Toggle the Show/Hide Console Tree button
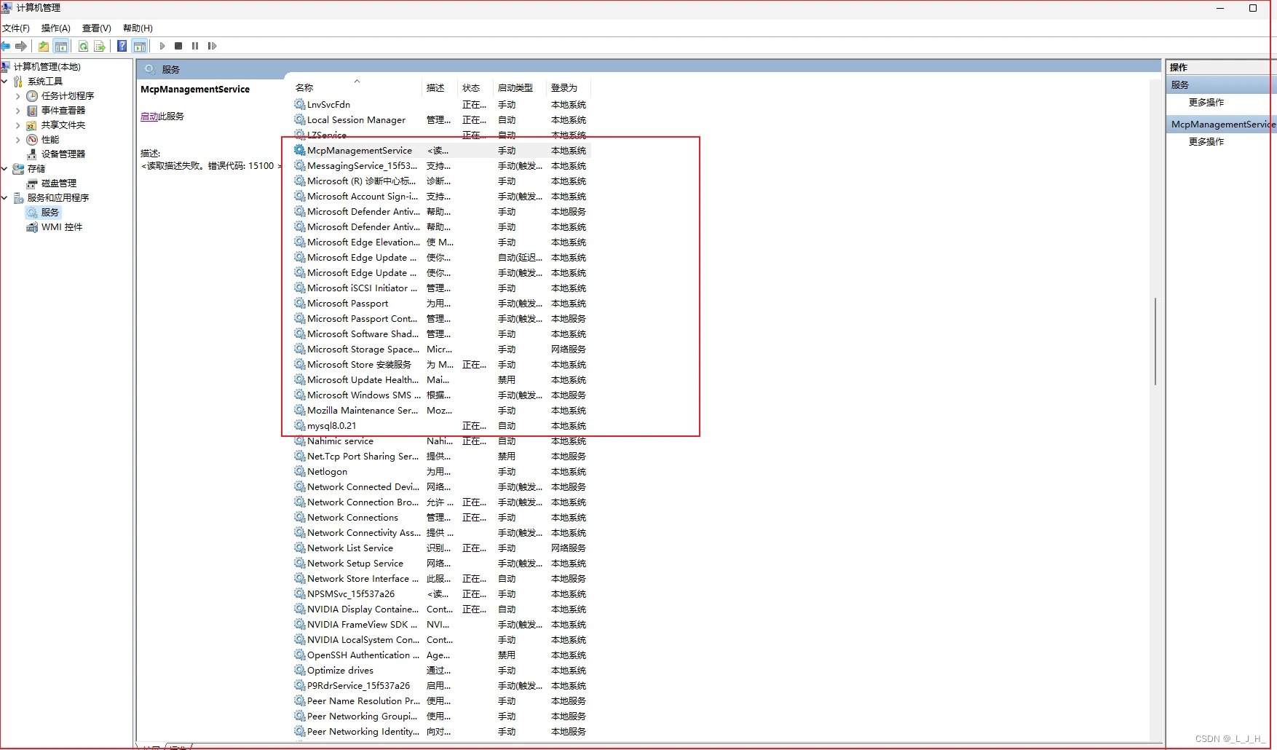1277x750 pixels. pyautogui.click(x=61, y=46)
